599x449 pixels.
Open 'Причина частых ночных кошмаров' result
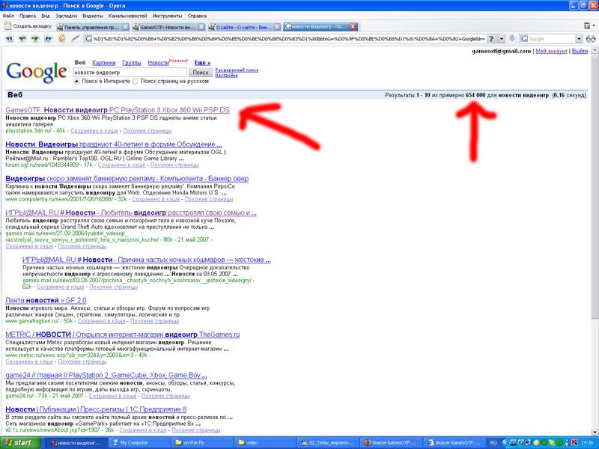pos(146,260)
